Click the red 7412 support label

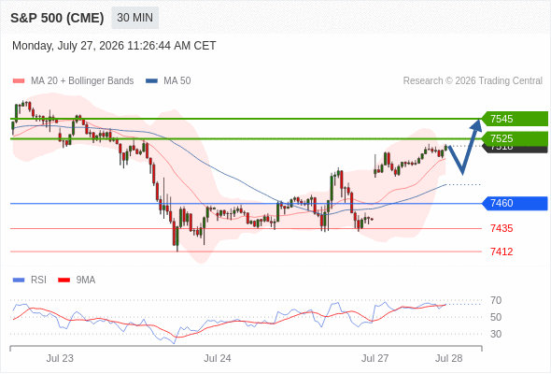(x=502, y=252)
